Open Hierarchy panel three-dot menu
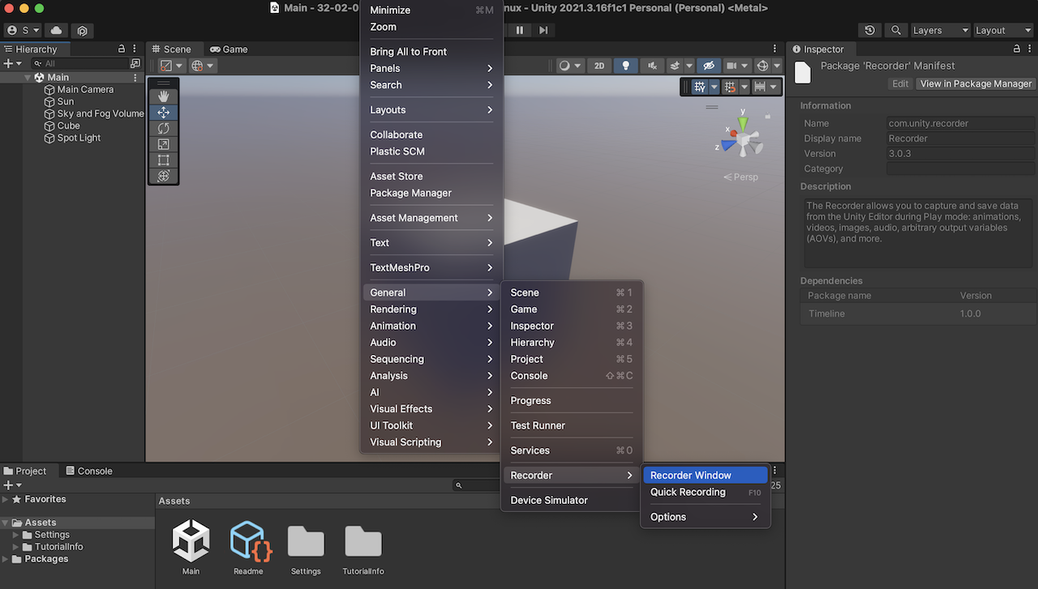The image size is (1038, 589). click(x=135, y=49)
